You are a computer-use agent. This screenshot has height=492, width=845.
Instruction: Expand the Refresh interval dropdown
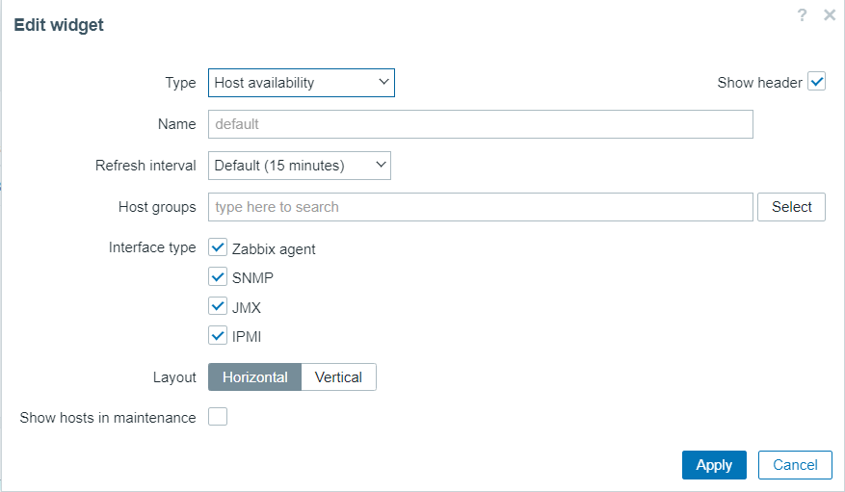pyautogui.click(x=299, y=166)
